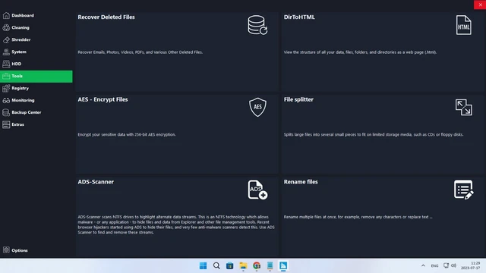Click the Tools toolbox icon
Image resolution: width=486 pixels, height=273 pixels.
point(6,76)
